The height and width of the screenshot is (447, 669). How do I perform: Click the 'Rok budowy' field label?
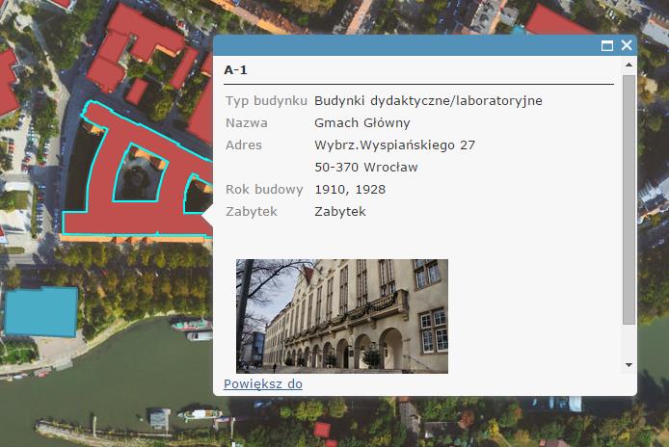click(x=264, y=190)
